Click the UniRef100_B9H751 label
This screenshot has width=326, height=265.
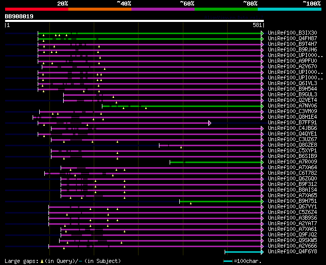coord(292,201)
